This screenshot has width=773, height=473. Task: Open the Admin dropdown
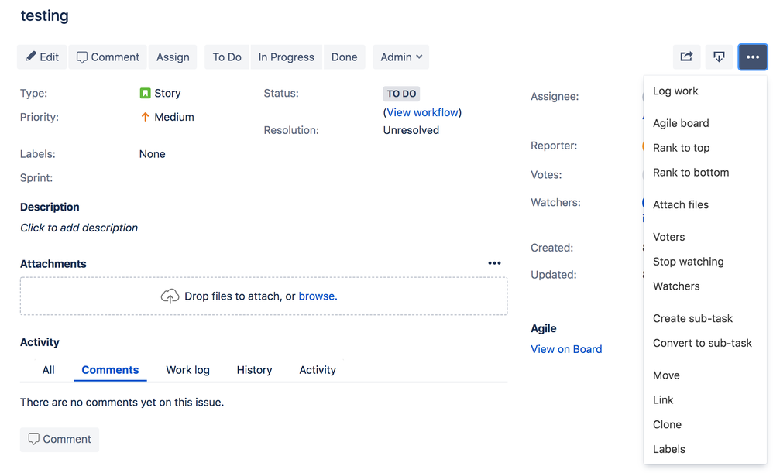(400, 57)
